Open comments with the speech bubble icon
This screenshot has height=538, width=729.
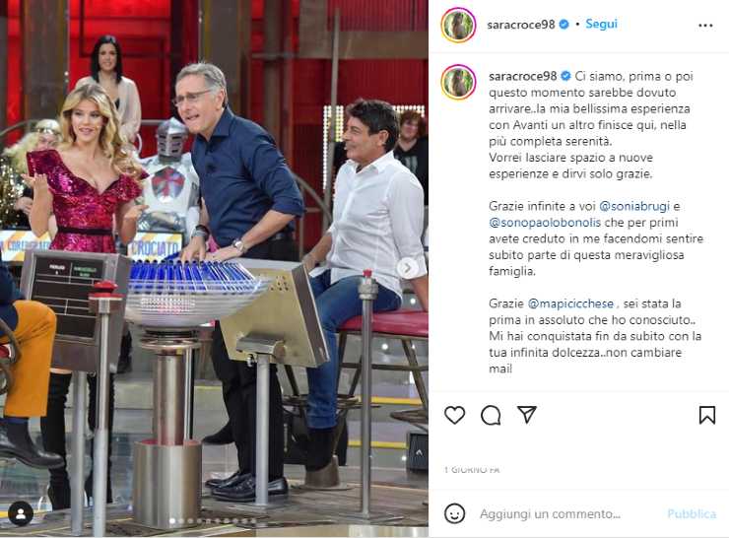click(491, 415)
